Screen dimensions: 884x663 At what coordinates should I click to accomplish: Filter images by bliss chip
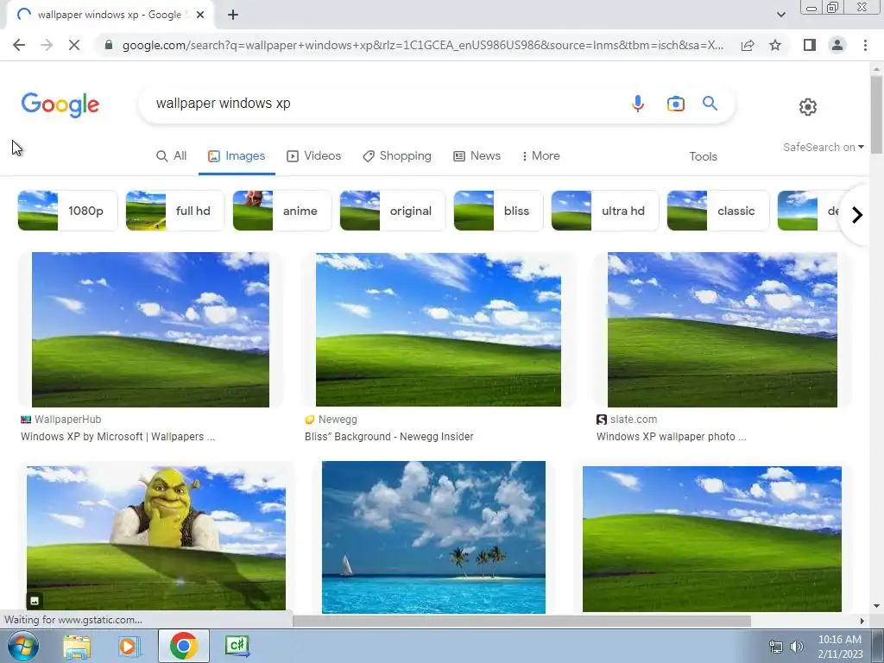coord(498,211)
